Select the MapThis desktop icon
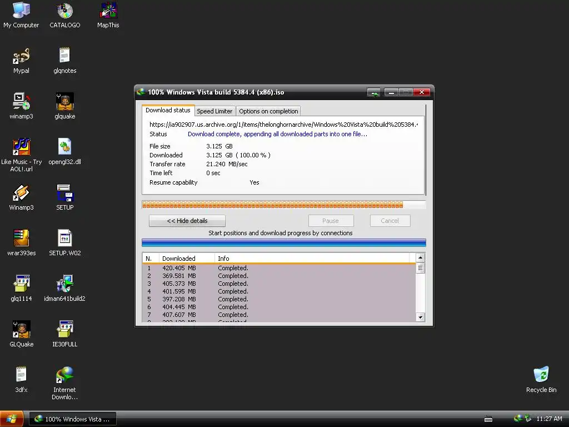This screenshot has width=569, height=427. (x=108, y=14)
